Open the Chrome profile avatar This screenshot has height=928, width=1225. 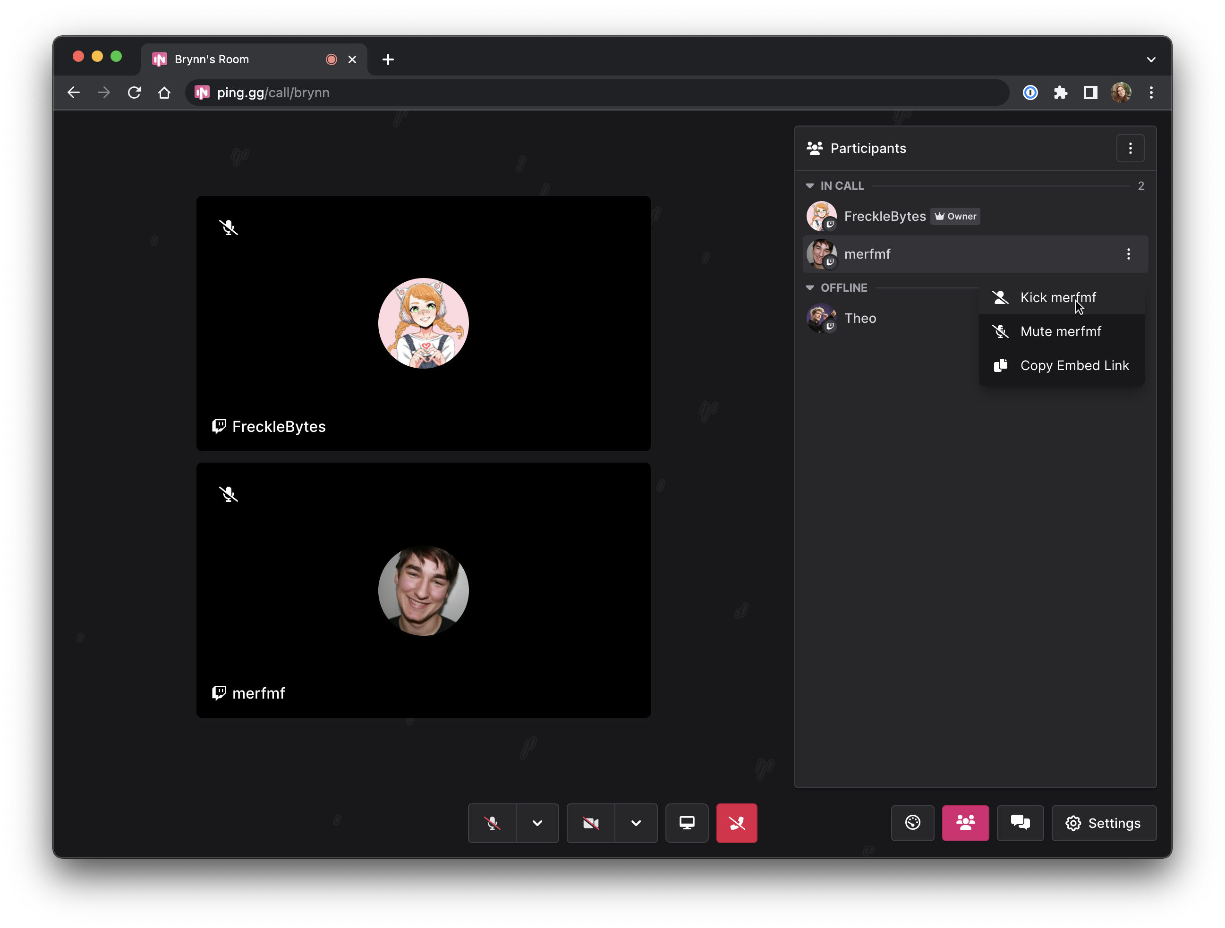[x=1121, y=93]
